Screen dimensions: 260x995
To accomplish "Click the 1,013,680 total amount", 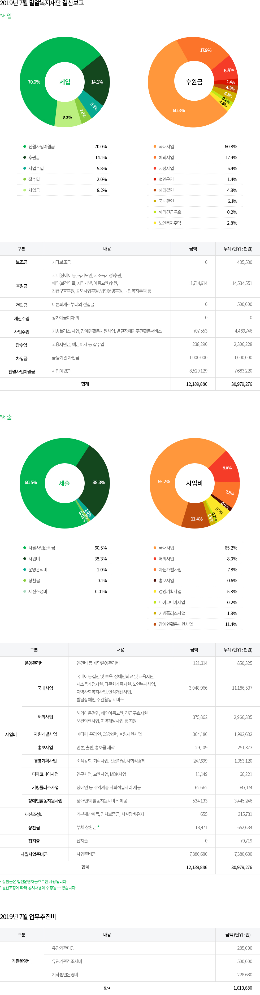I will click(x=242, y=988).
